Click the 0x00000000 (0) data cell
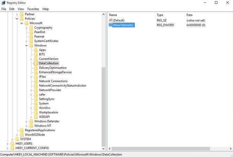 [196, 25]
